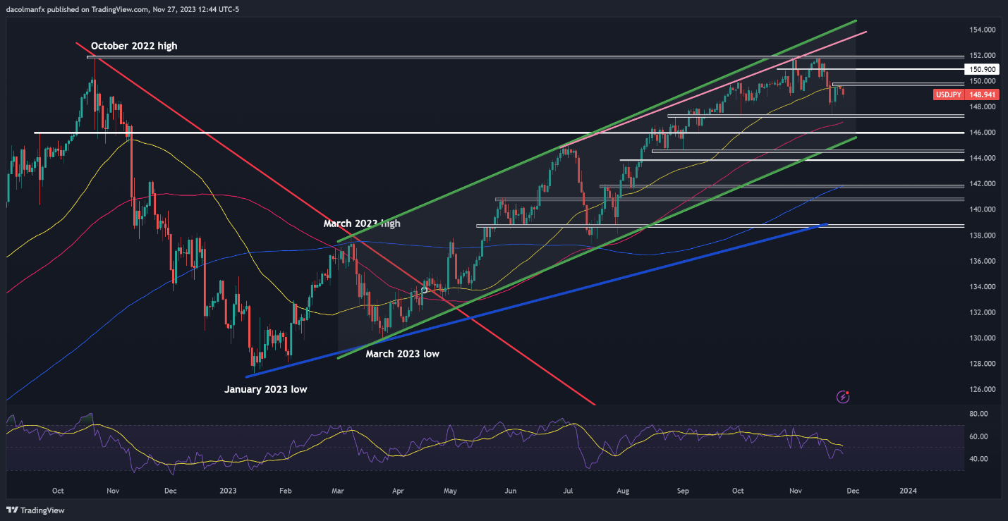Click the TradingView logo in the footer
Screen dimensions: 1008x521
36,510
